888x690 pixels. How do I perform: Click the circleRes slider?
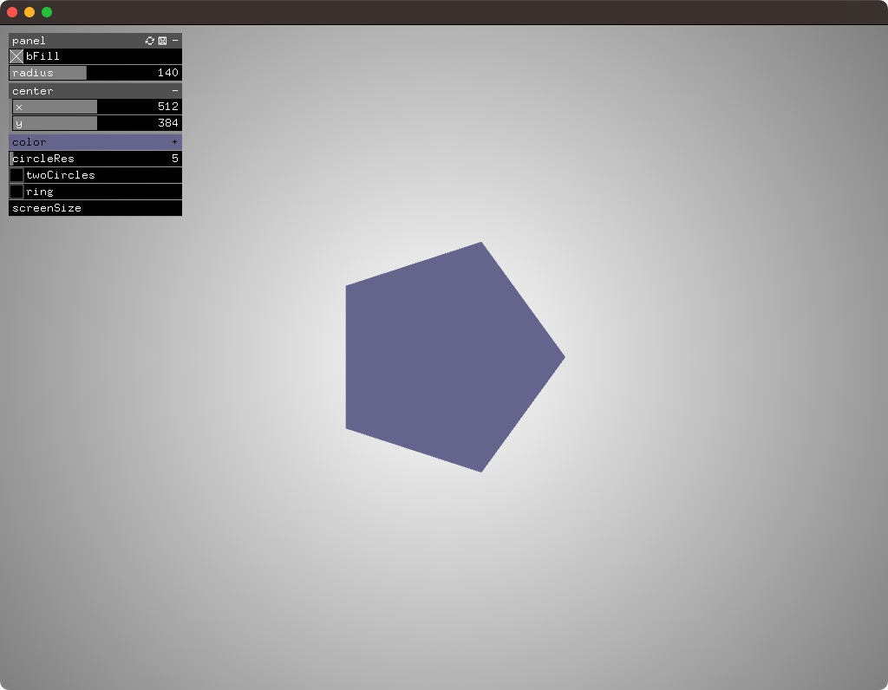95,159
